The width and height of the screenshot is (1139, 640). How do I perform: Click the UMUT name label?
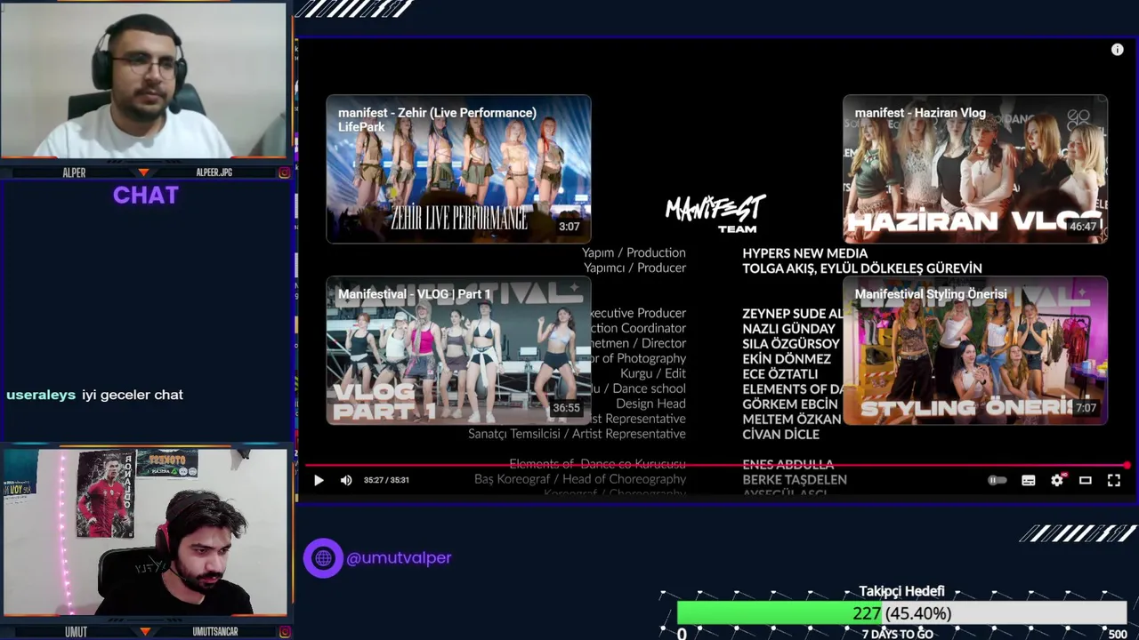tap(76, 631)
